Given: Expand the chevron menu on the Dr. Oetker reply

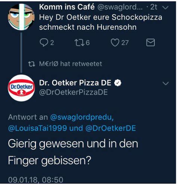Looking at the screenshot, I should pos(166,83).
